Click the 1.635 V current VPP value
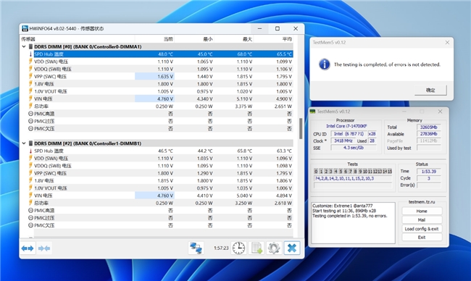 pos(165,77)
